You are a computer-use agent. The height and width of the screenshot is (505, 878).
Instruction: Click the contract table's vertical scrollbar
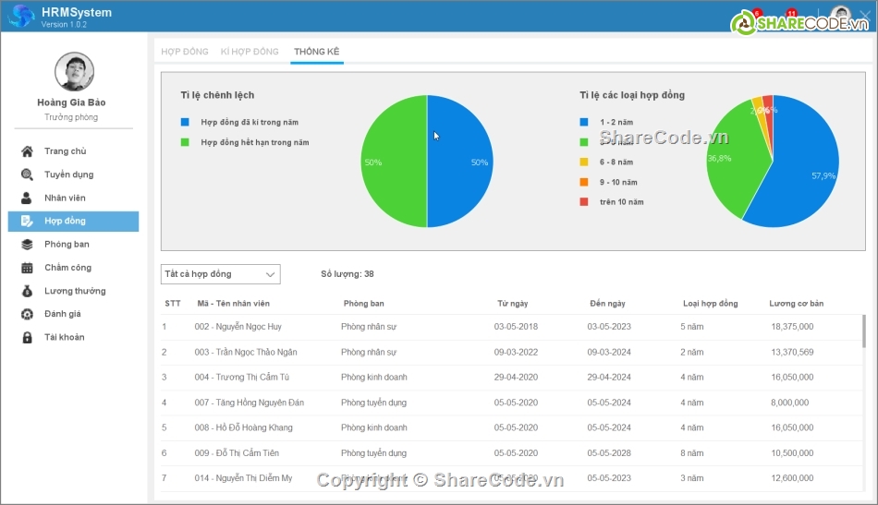pos(864,331)
